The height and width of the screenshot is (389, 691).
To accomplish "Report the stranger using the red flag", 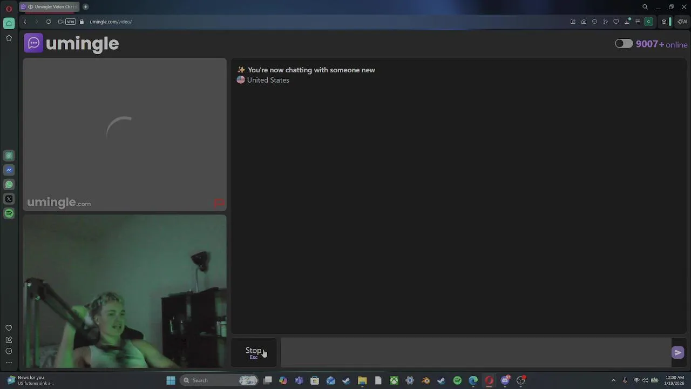I will [x=219, y=203].
